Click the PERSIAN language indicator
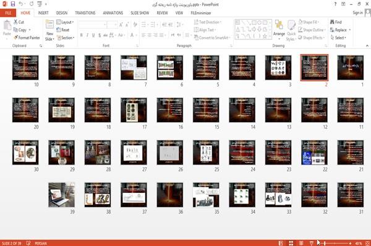The height and width of the screenshot is (246, 371). click(41, 243)
